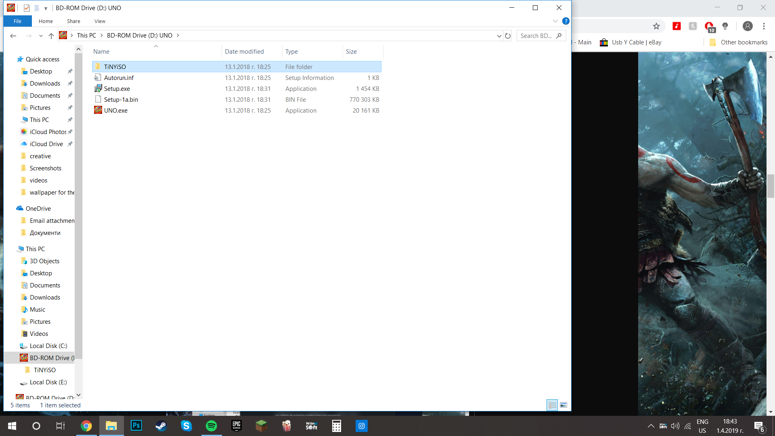Click the 18:43 taskbar clock
The width and height of the screenshot is (775, 436).
[730, 421]
